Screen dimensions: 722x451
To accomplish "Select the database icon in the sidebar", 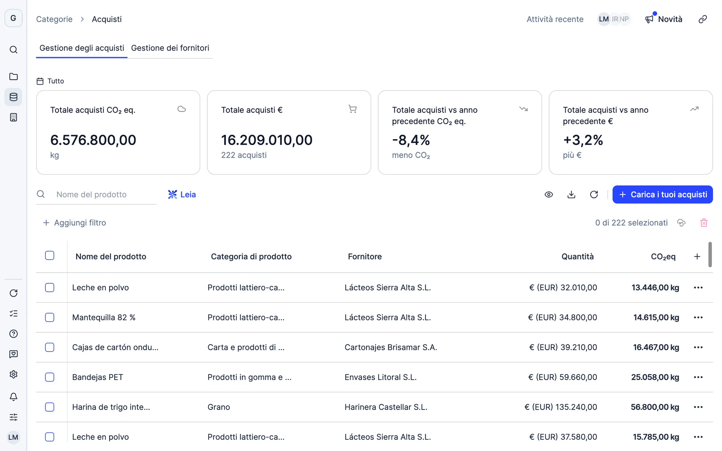I will [x=13, y=97].
